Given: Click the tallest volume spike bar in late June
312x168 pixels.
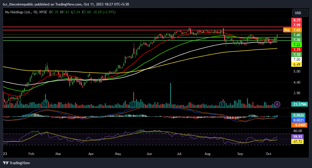Looking at the screenshot, I should click(170, 95).
